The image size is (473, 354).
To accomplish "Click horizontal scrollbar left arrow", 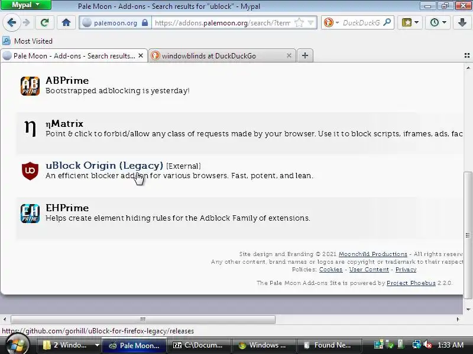I will tap(5, 319).
